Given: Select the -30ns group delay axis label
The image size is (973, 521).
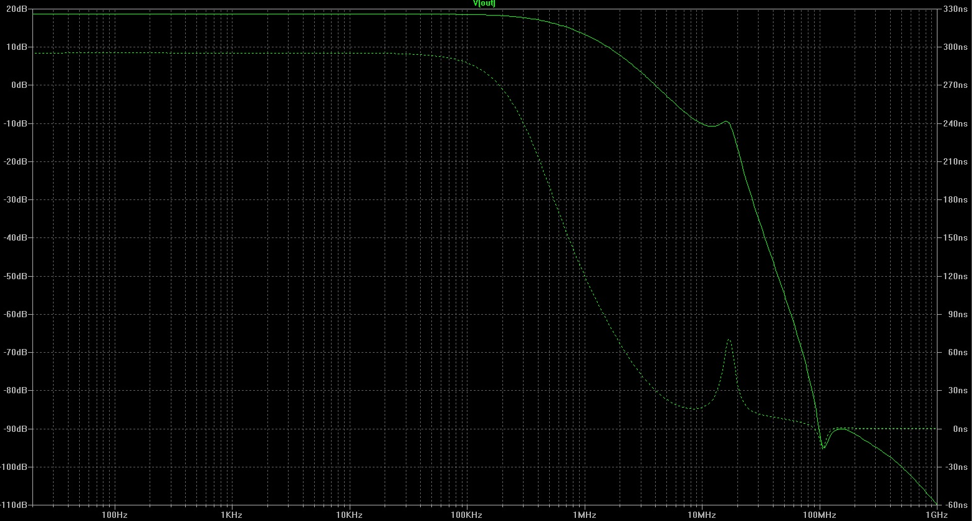Looking at the screenshot, I should point(956,467).
